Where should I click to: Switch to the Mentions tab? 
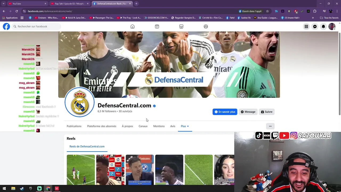coord(159,126)
